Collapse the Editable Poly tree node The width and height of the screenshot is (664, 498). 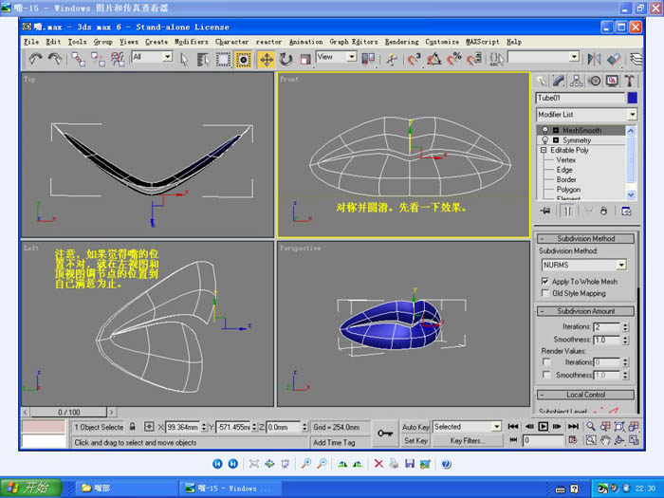tap(543, 150)
